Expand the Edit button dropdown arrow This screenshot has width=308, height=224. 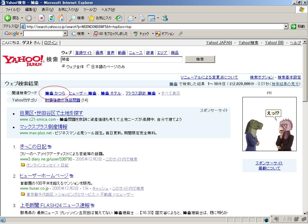(x=158, y=18)
